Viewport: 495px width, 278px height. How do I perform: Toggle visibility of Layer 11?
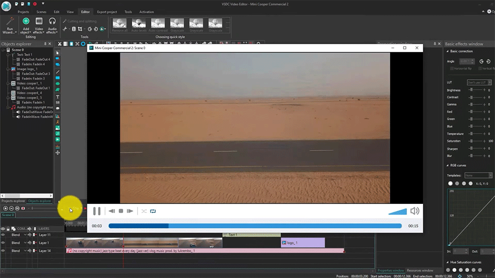click(3, 235)
